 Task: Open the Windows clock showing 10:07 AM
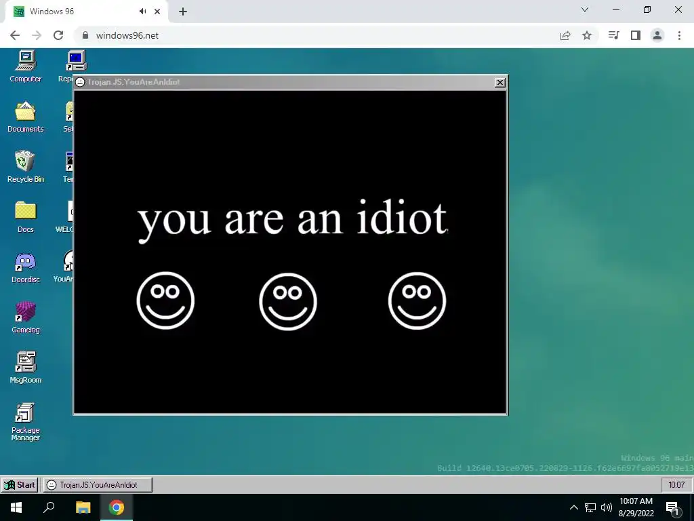click(636, 507)
